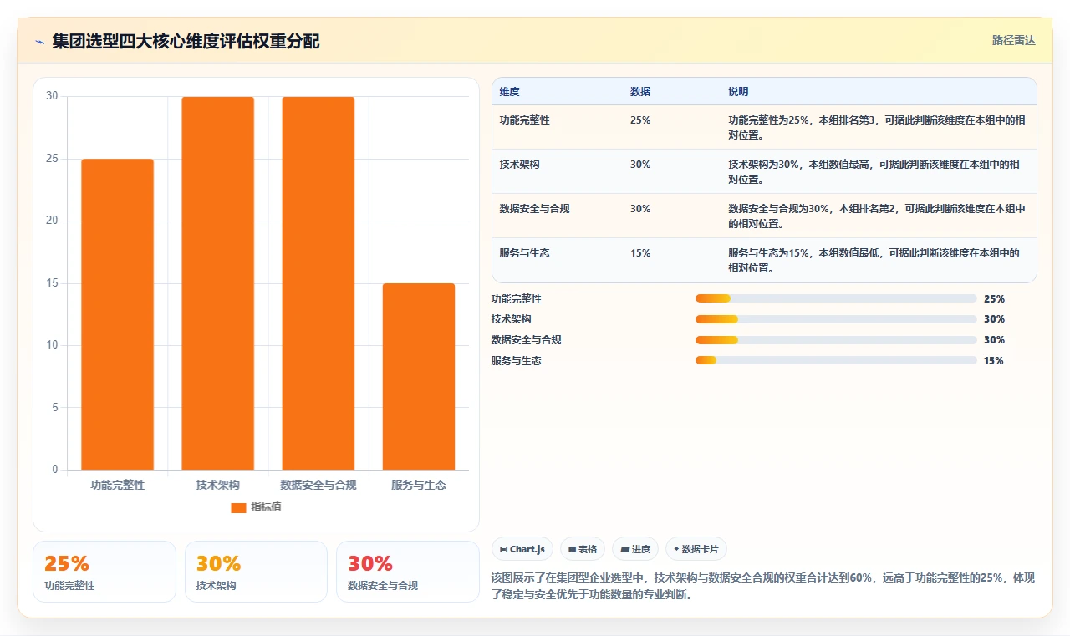
Task: Click the 25% value in the table
Action: click(x=640, y=120)
